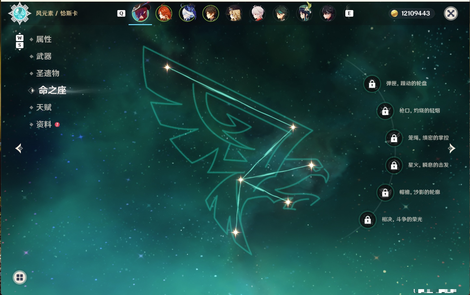
Task: Select the 武器 weapon menu entry
Action: [x=44, y=56]
